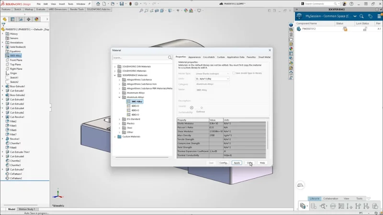Click the View Settings monitor icon
Screen dimensions: 383x215
coord(199,11)
